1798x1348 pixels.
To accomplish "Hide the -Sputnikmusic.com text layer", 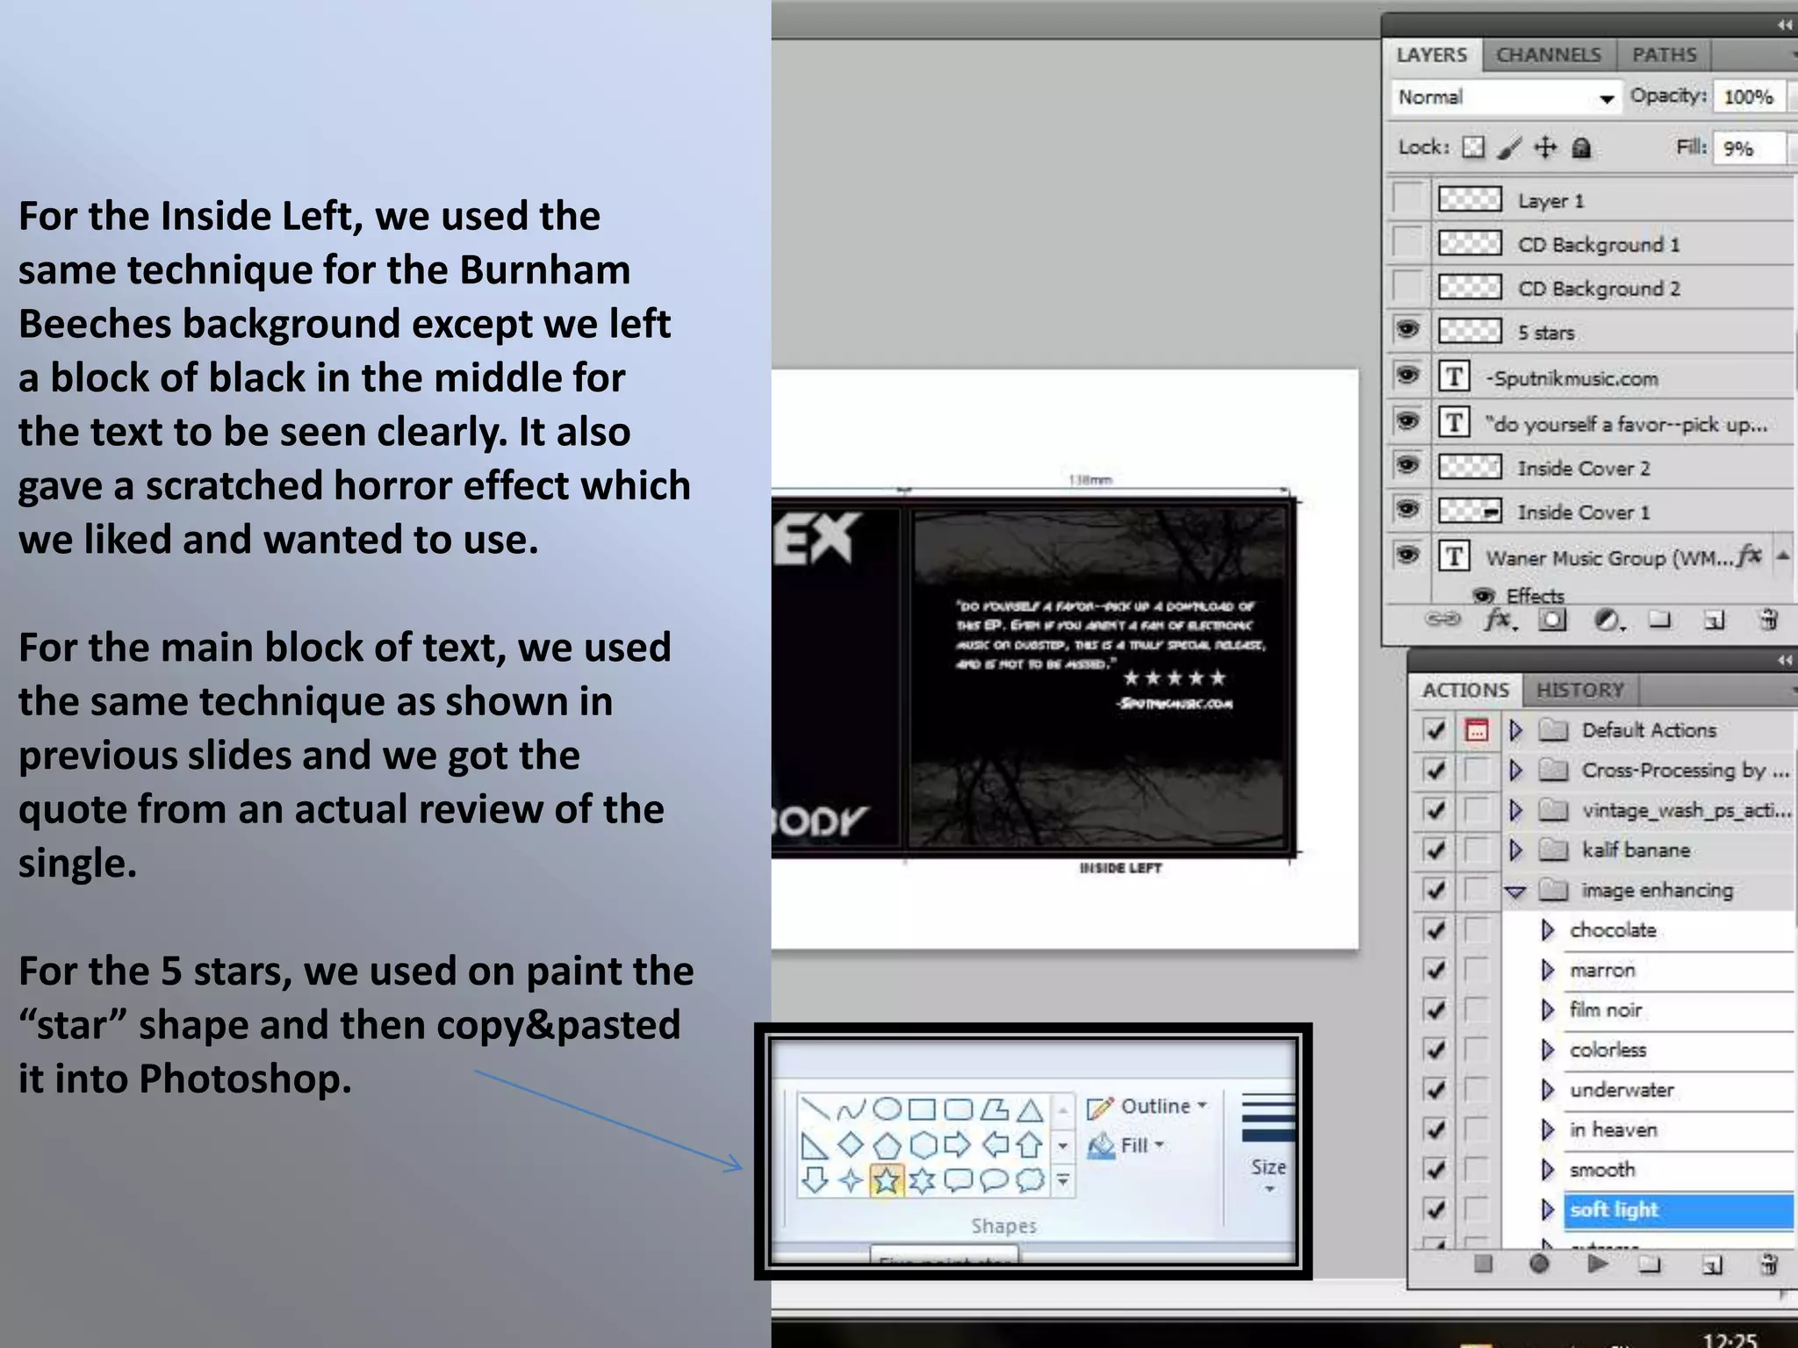I will 1408,376.
